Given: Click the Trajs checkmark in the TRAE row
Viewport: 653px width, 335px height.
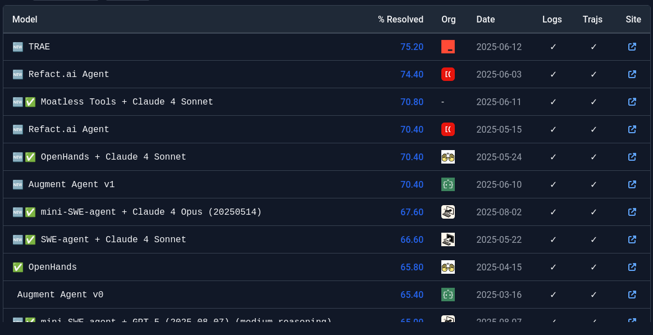Looking at the screenshot, I should tap(593, 47).
